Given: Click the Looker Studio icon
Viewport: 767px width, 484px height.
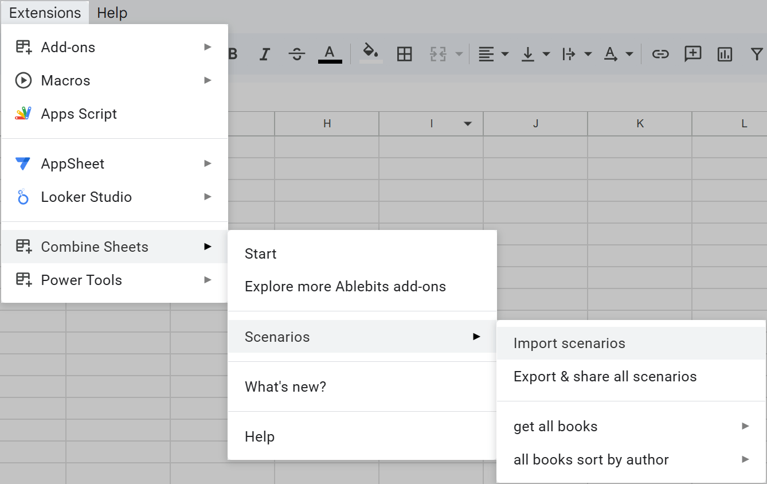Looking at the screenshot, I should pyautogui.click(x=23, y=197).
